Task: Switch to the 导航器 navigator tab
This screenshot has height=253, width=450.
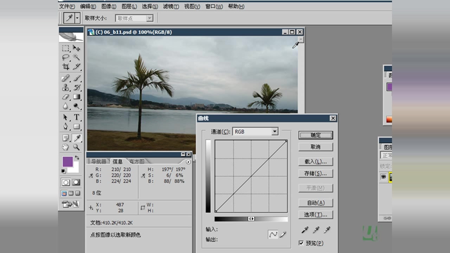Action: [x=99, y=161]
